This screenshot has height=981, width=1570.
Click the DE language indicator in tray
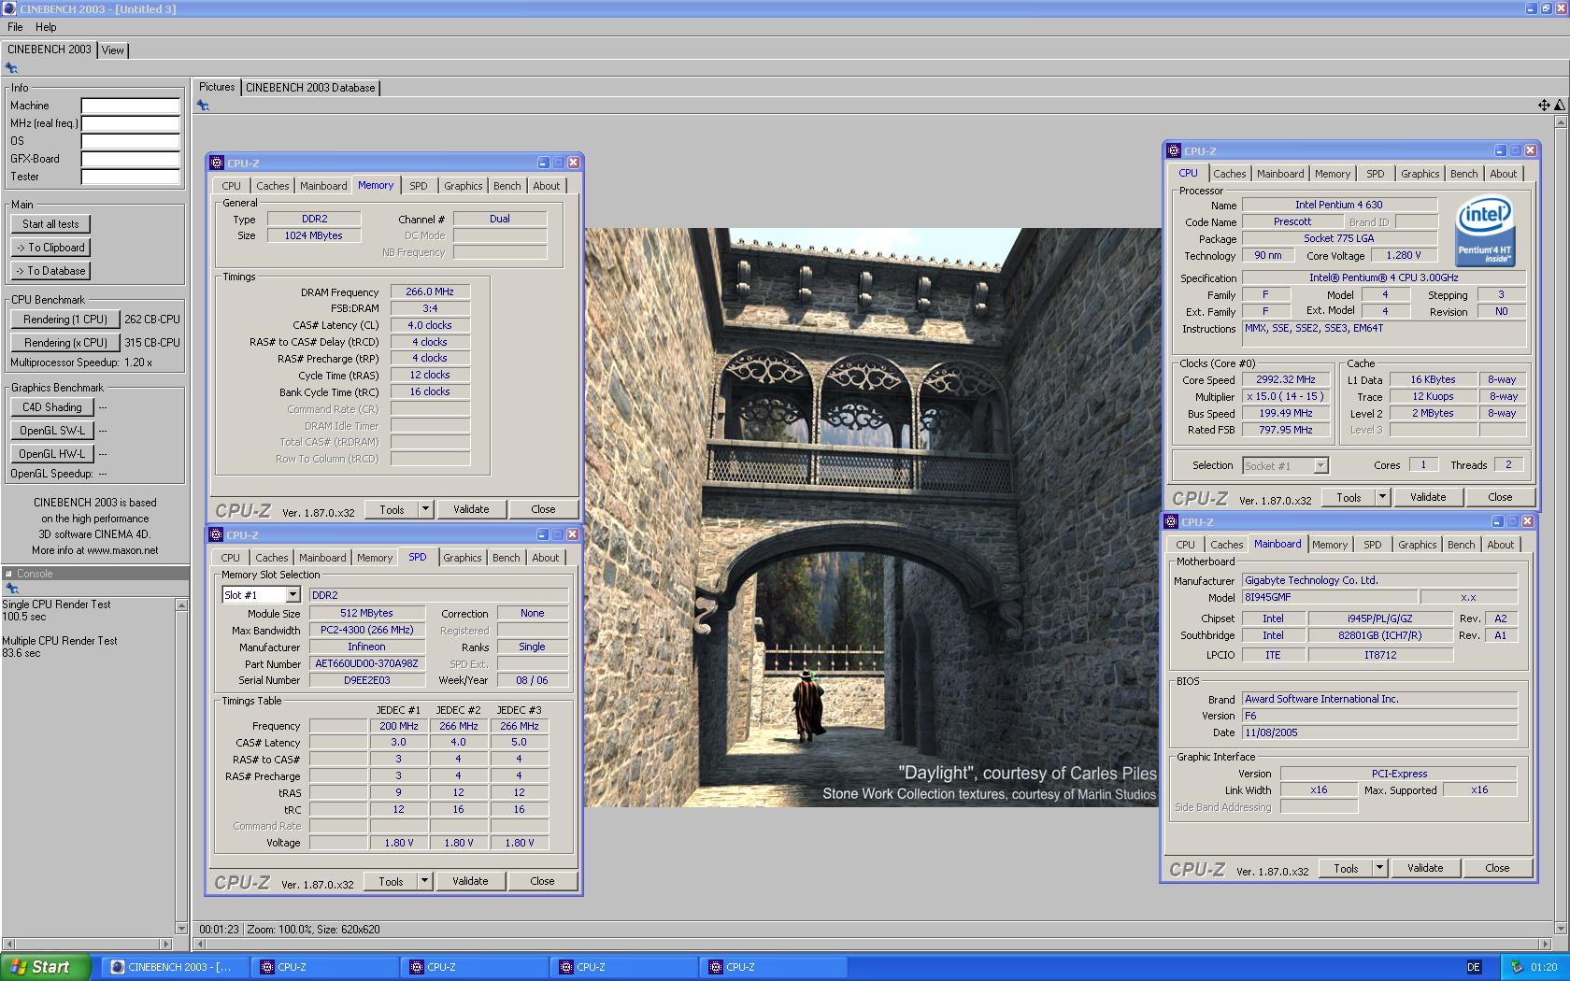(x=1474, y=967)
